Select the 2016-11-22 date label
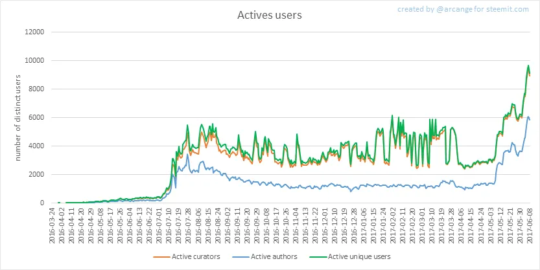Viewport: 540px width, 270px height. (316, 225)
